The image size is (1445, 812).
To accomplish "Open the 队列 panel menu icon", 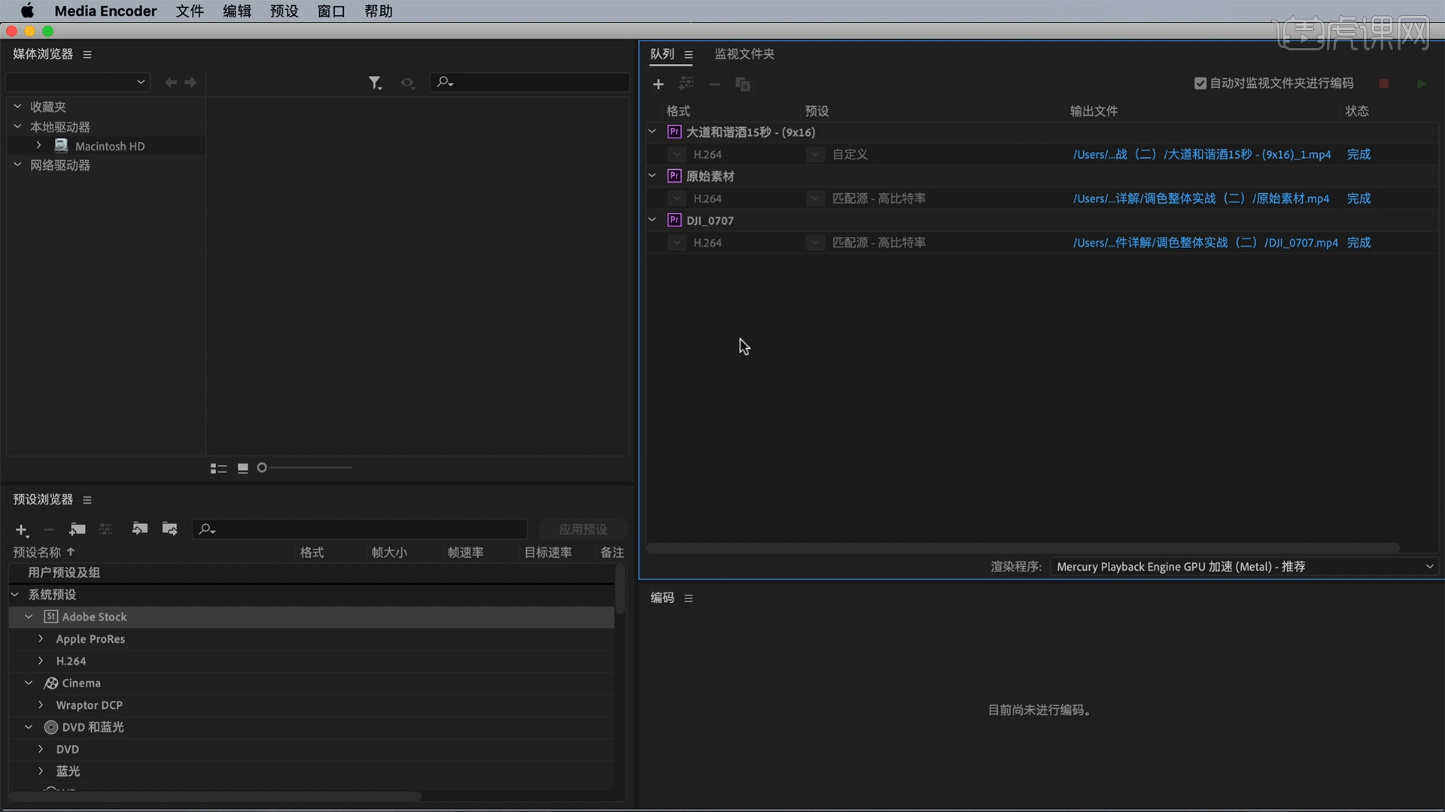I will [x=689, y=55].
